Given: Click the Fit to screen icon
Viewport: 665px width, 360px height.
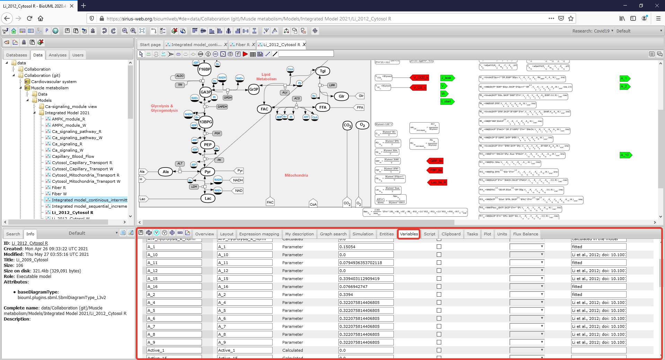Looking at the screenshot, I should (x=142, y=31).
